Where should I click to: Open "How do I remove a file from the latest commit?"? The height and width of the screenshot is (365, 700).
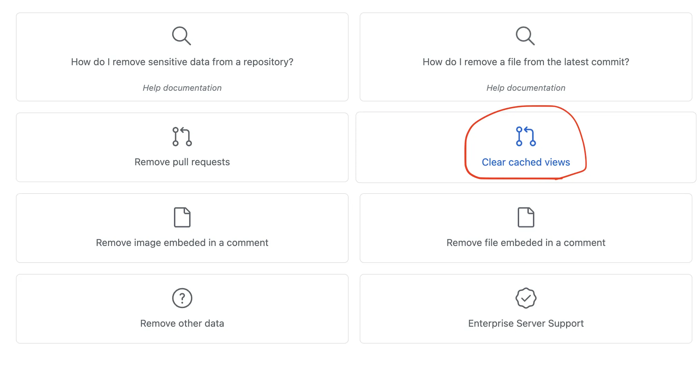coord(526,62)
